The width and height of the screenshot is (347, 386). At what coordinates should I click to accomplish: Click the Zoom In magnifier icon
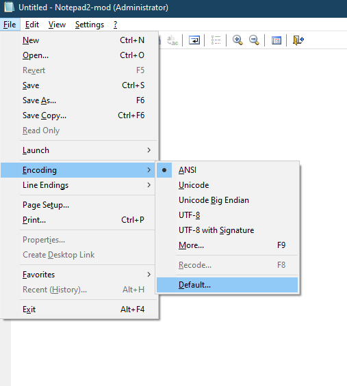click(x=237, y=40)
